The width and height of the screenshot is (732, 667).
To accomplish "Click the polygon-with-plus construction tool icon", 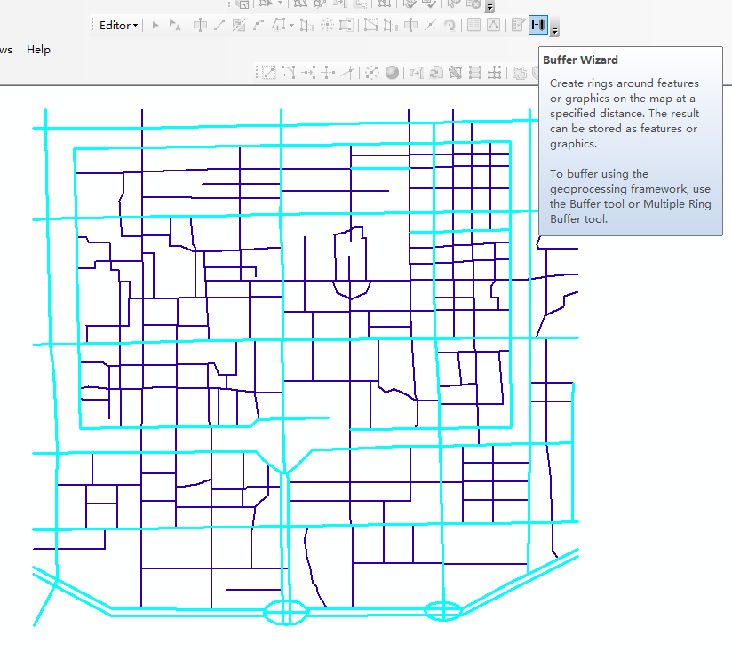I will tap(279, 25).
